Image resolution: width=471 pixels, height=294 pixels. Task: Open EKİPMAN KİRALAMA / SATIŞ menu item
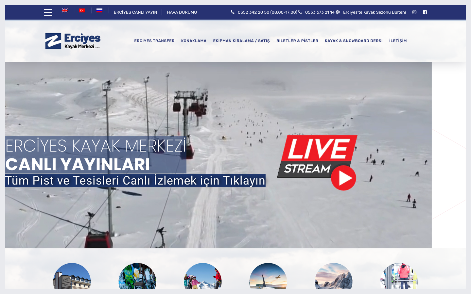[241, 41]
